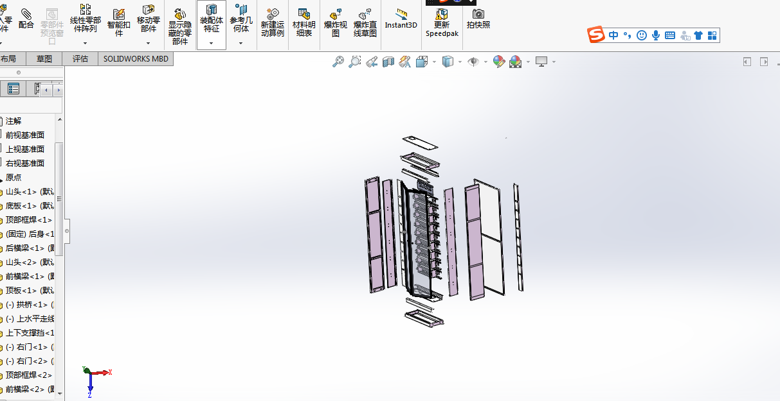Select 底板<1> component in tree

30,205
